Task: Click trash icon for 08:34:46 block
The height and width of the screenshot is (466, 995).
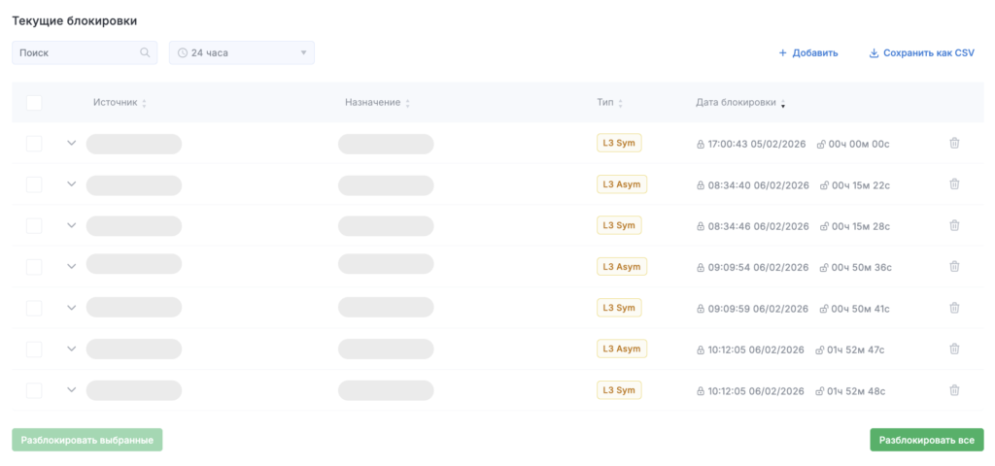Action: tap(953, 225)
